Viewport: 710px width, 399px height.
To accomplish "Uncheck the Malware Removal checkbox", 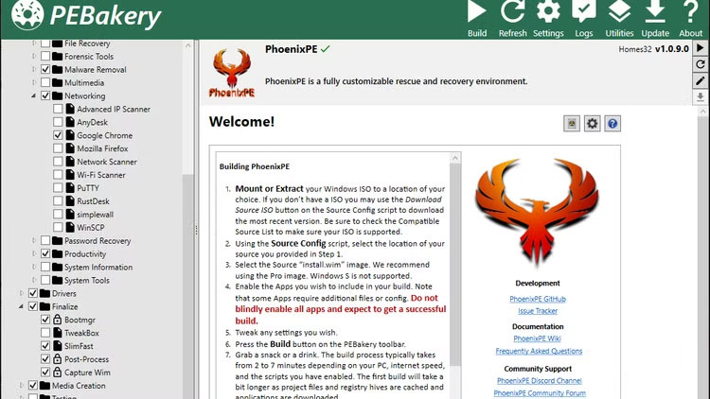I will coord(45,70).
